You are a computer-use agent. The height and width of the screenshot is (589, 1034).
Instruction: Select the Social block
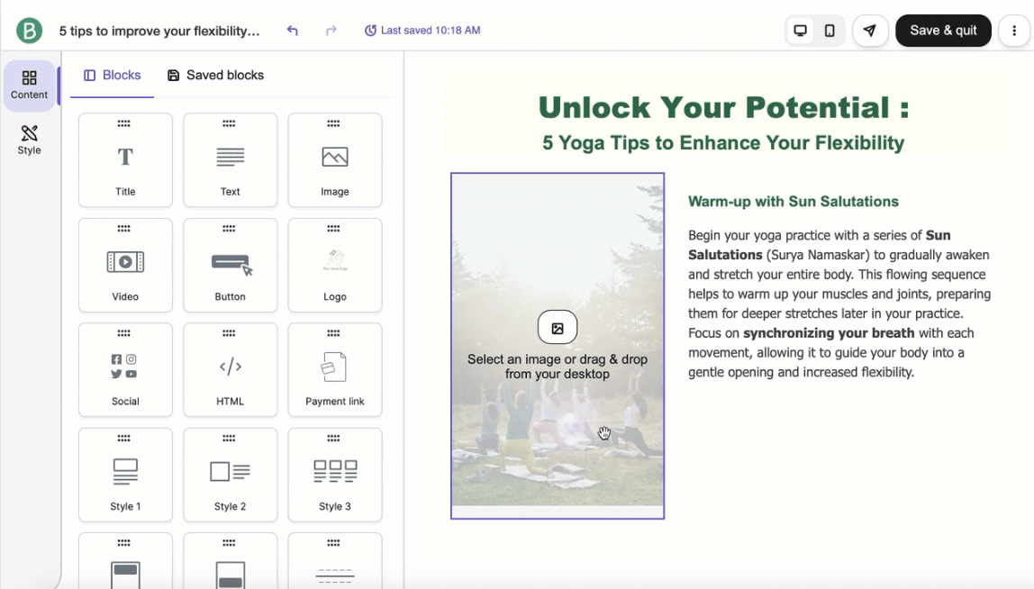[125, 370]
